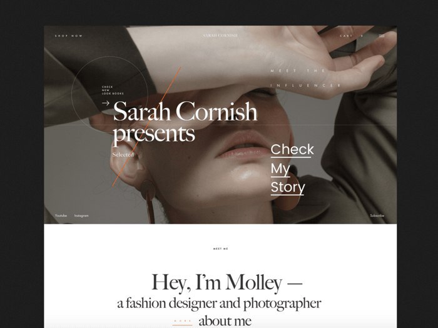Viewport: 438px width, 328px height.
Task: Click the SARAH CORNISH header logo
Action: point(220,36)
